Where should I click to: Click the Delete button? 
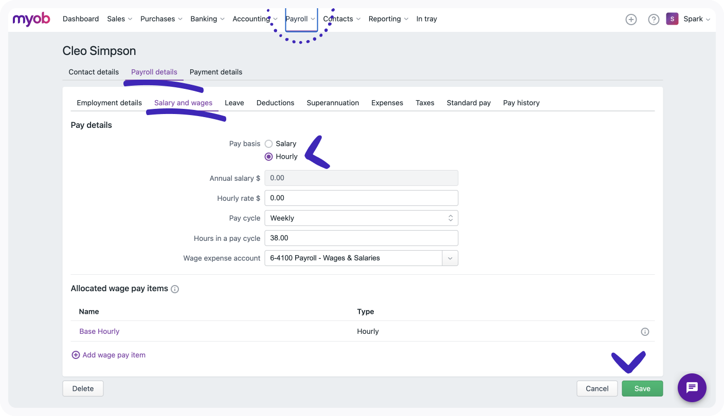(83, 389)
